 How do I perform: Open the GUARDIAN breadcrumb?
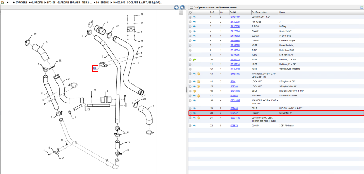37,2
